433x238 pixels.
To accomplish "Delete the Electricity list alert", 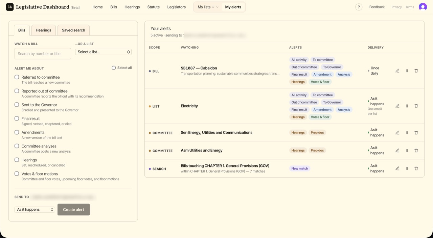I will click(x=416, y=106).
